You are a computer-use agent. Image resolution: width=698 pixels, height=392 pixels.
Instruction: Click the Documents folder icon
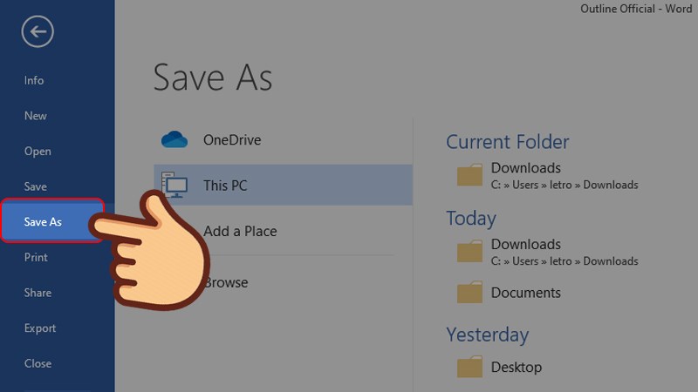(x=469, y=294)
